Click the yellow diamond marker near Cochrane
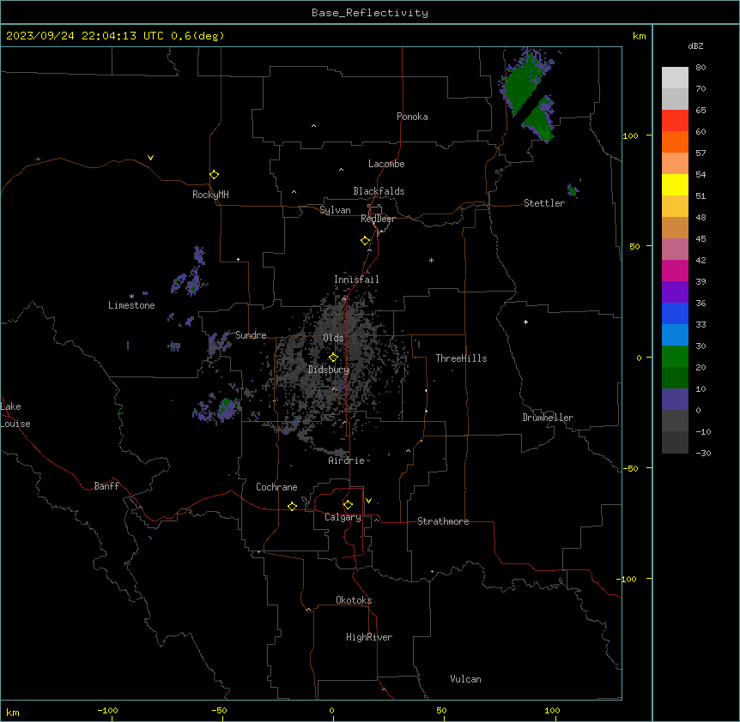 pos(292,506)
